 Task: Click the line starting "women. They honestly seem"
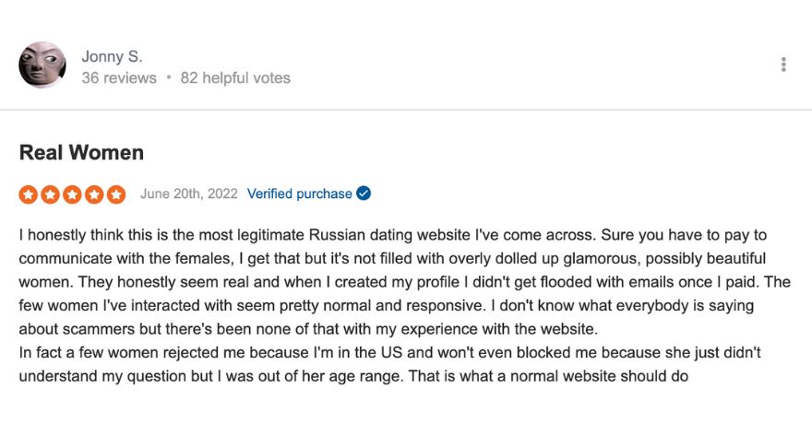click(404, 282)
